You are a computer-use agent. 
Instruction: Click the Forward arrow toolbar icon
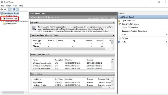(5, 9)
